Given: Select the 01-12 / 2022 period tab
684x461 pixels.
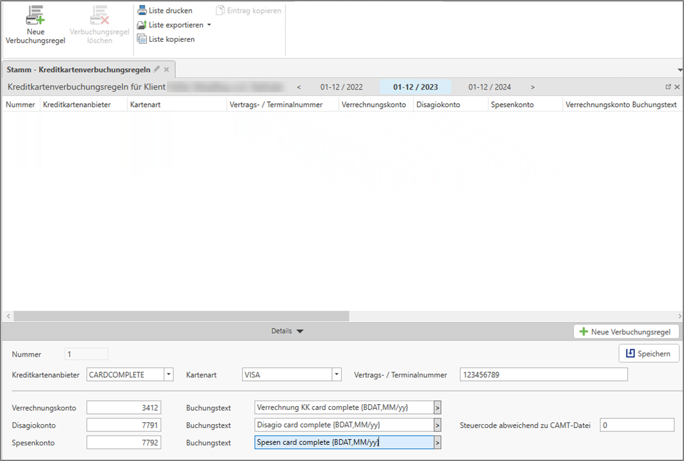Looking at the screenshot, I should 341,87.
